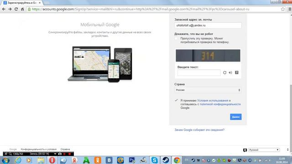Open captcha help question icon
The height and width of the screenshot is (164, 292).
[236, 72]
